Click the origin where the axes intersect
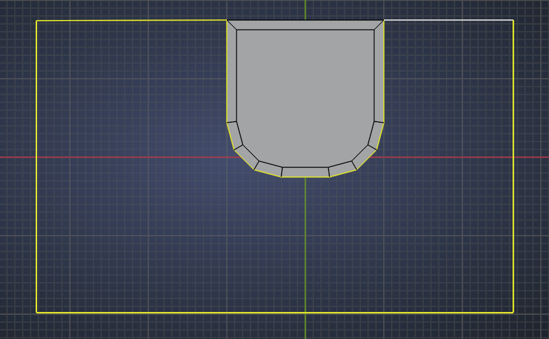549x339 pixels. pyautogui.click(x=306, y=156)
